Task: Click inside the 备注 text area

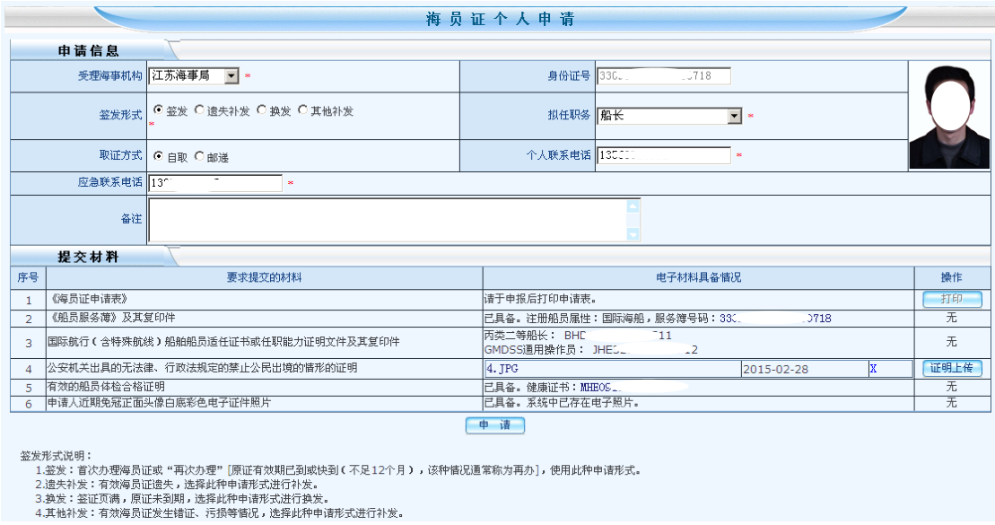Action: tap(388, 220)
